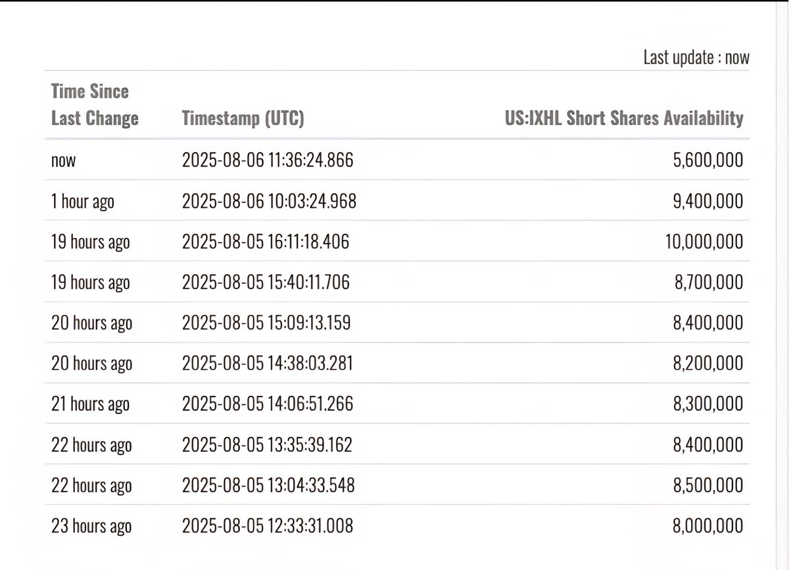Select the row timestamped 2025-08-05 15:40:11.706
Screen dimensions: 789x570
pyautogui.click(x=397, y=282)
